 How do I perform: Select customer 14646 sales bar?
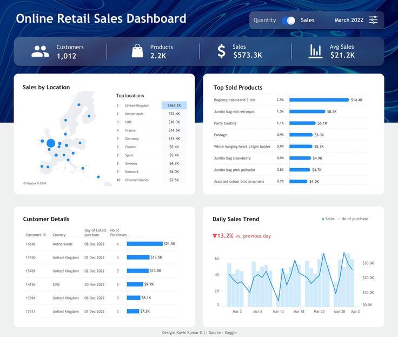[144, 244]
